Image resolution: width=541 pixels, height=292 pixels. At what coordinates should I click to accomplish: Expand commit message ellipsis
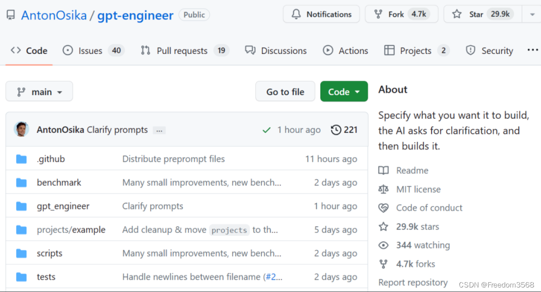click(x=159, y=131)
